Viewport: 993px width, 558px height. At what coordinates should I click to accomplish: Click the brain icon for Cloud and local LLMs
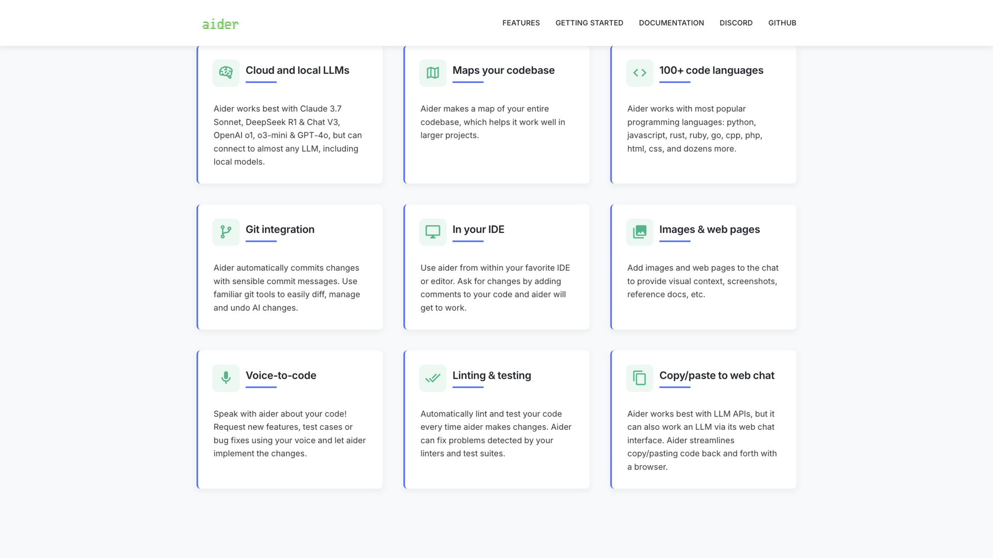(x=226, y=73)
